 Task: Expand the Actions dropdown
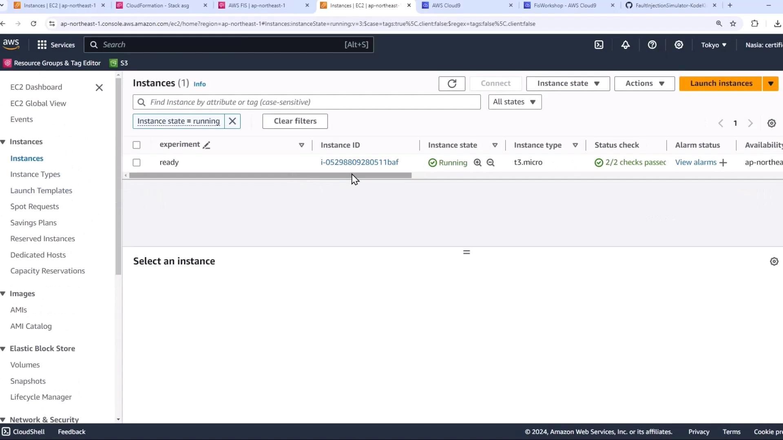(x=644, y=84)
